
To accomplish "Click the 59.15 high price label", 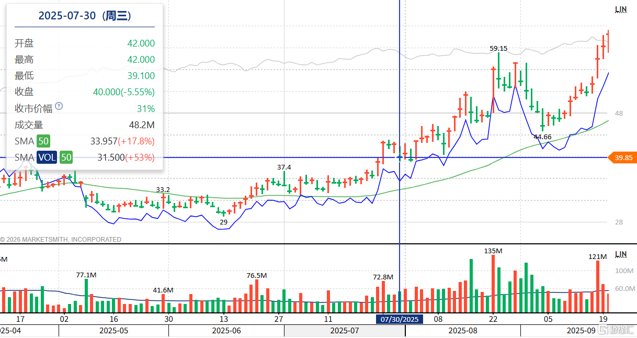I will pos(498,49).
